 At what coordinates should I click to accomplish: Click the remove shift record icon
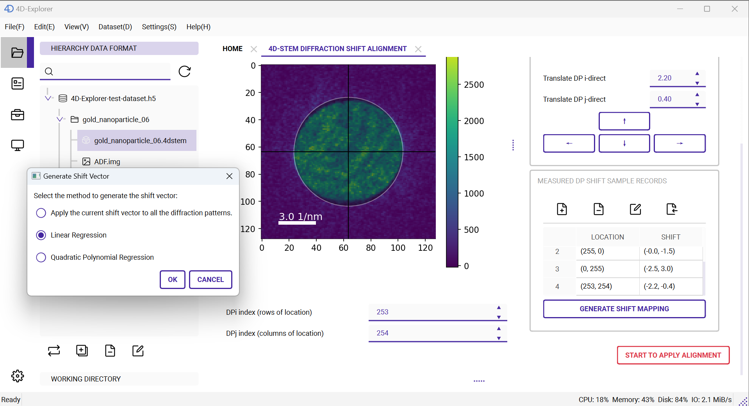(599, 209)
